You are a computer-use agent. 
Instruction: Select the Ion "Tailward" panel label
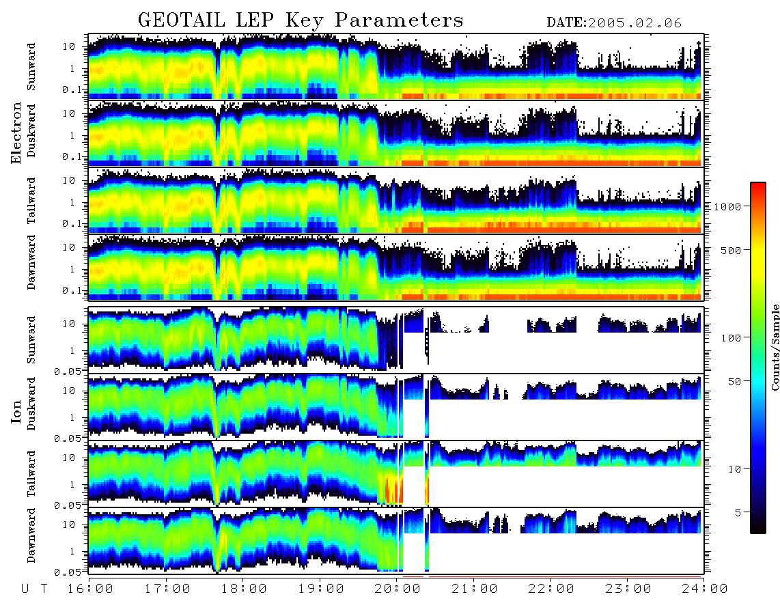tap(31, 474)
